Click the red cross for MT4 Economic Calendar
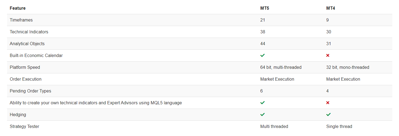This screenshot has width=399, height=136. (328, 55)
